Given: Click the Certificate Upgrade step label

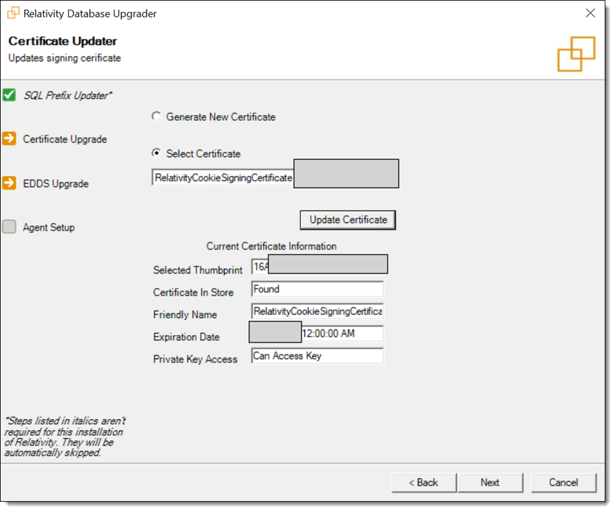Looking at the screenshot, I should 64,139.
